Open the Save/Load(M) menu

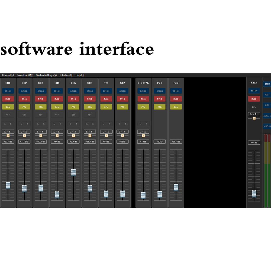click(25, 75)
